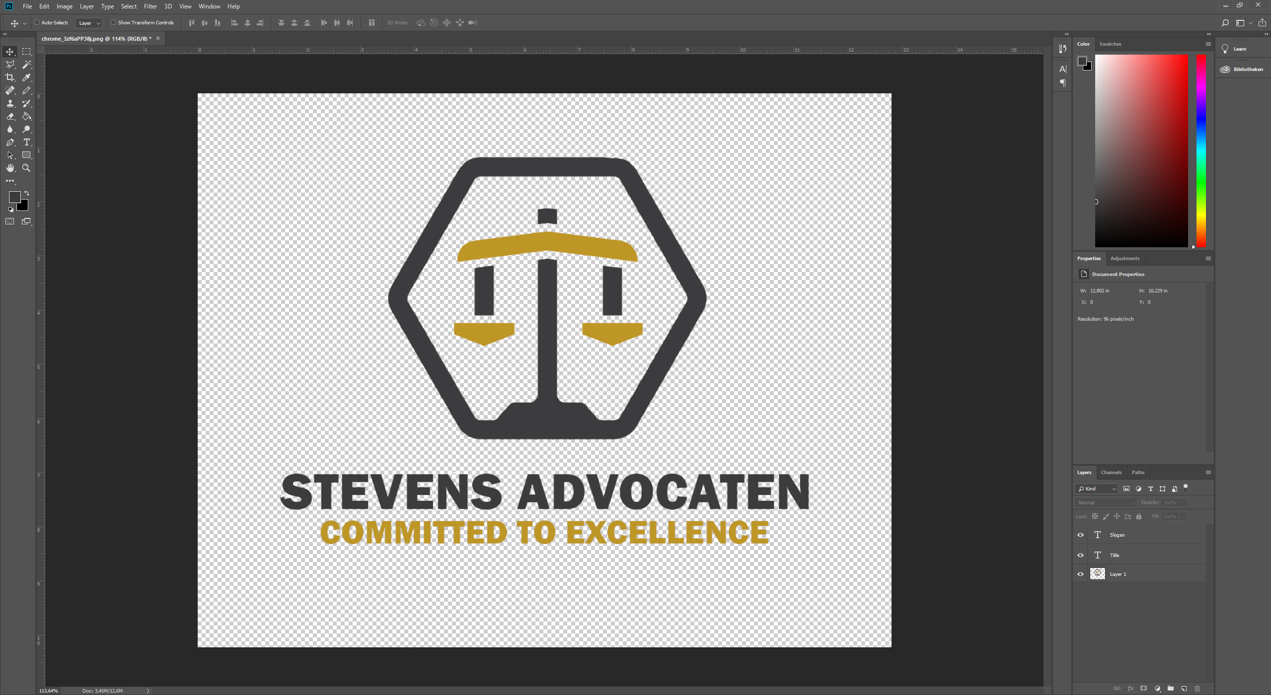The image size is (1271, 695).
Task: Click the delete layer trash icon
Action: (x=1197, y=689)
